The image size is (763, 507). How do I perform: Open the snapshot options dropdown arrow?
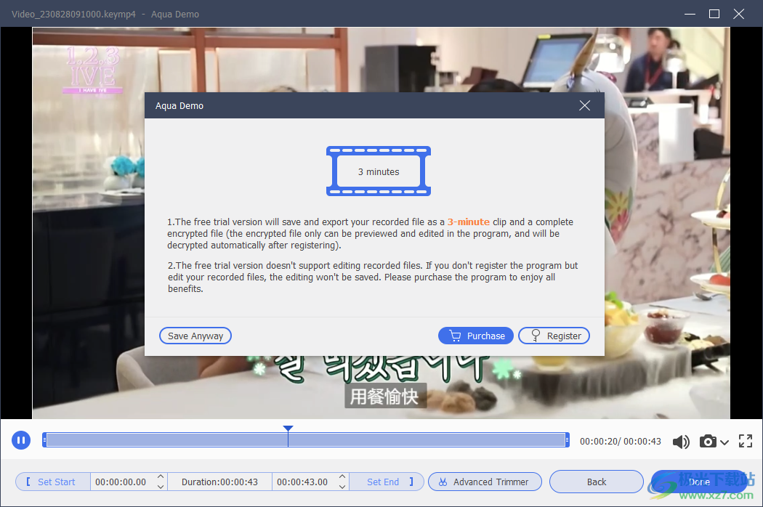(724, 442)
